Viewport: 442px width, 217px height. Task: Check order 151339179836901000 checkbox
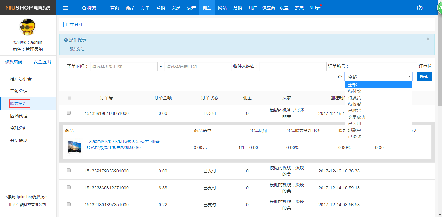[69, 170]
